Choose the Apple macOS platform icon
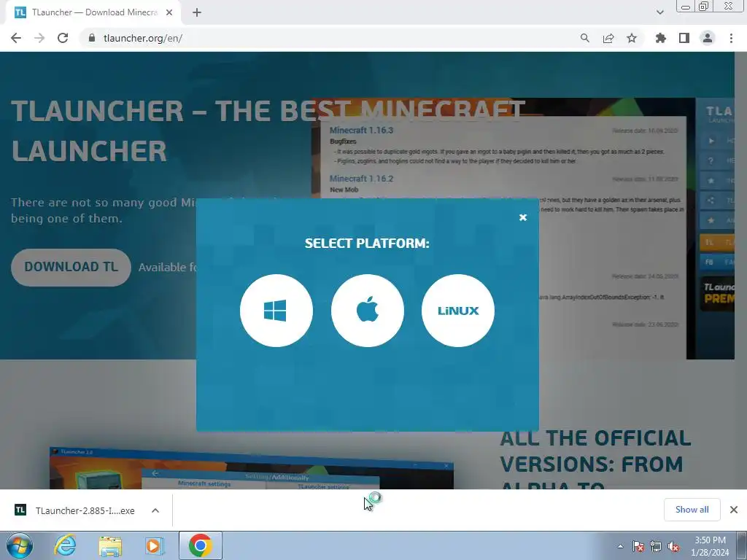This screenshot has height=560, width=747. tap(368, 311)
